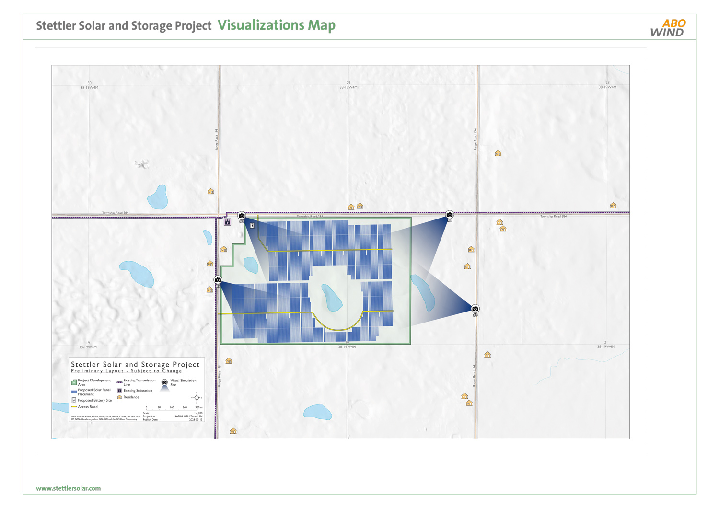The height and width of the screenshot is (508, 719).
Task: Click the ABO WIND logo
Action: (x=668, y=28)
